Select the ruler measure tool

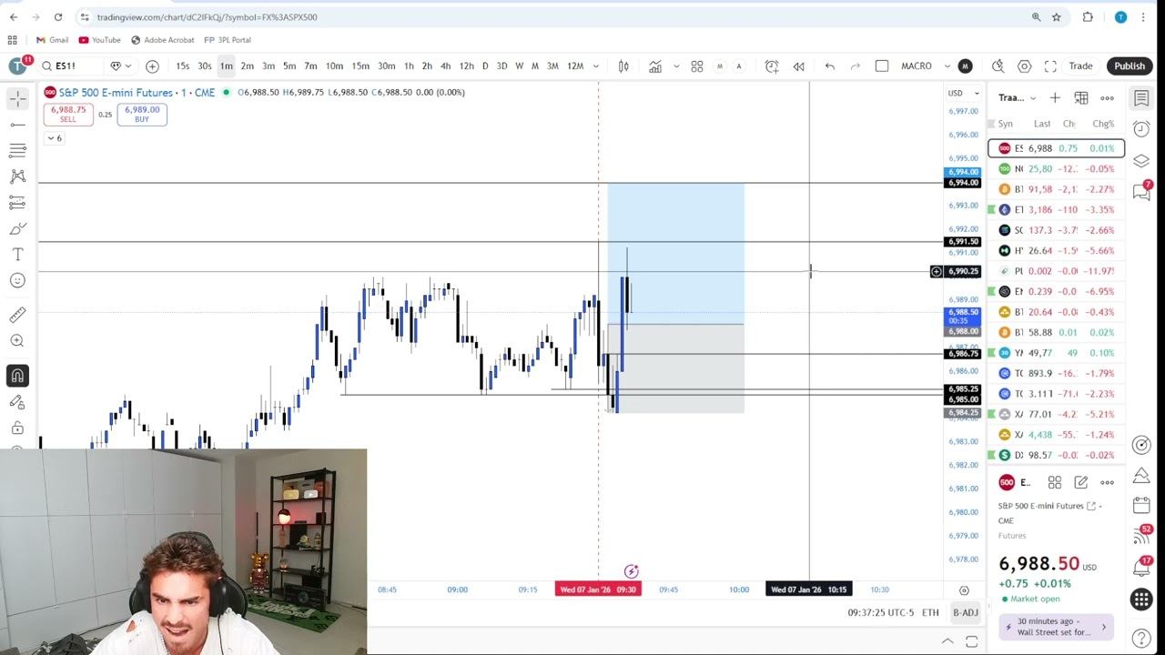pos(17,315)
